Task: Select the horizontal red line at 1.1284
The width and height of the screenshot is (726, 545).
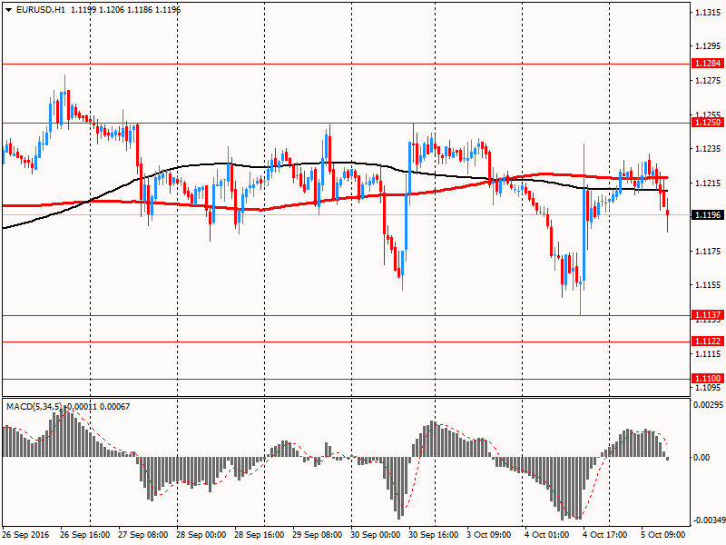Action: 346,64
